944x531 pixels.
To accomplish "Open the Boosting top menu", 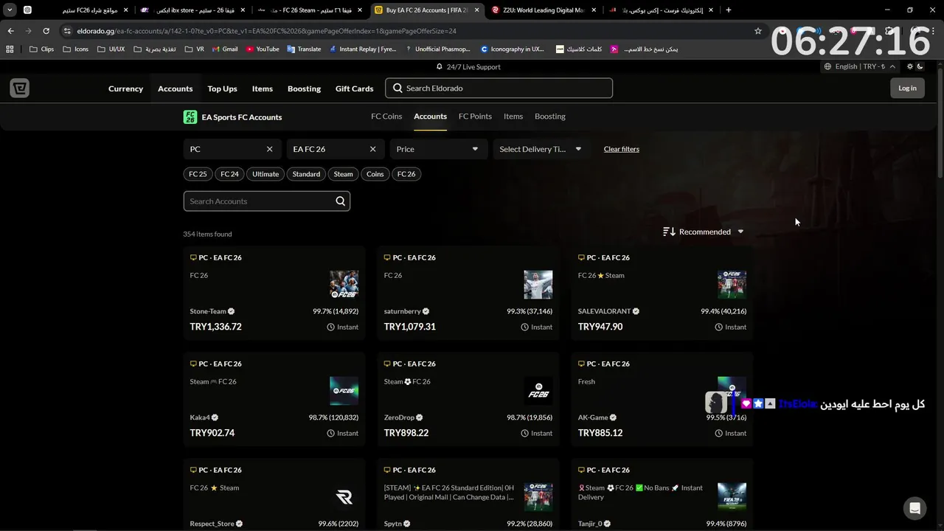I will tap(304, 88).
